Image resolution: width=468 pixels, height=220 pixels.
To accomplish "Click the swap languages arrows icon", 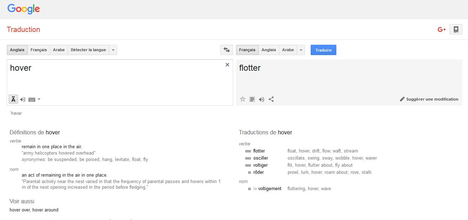I will (x=226, y=50).
